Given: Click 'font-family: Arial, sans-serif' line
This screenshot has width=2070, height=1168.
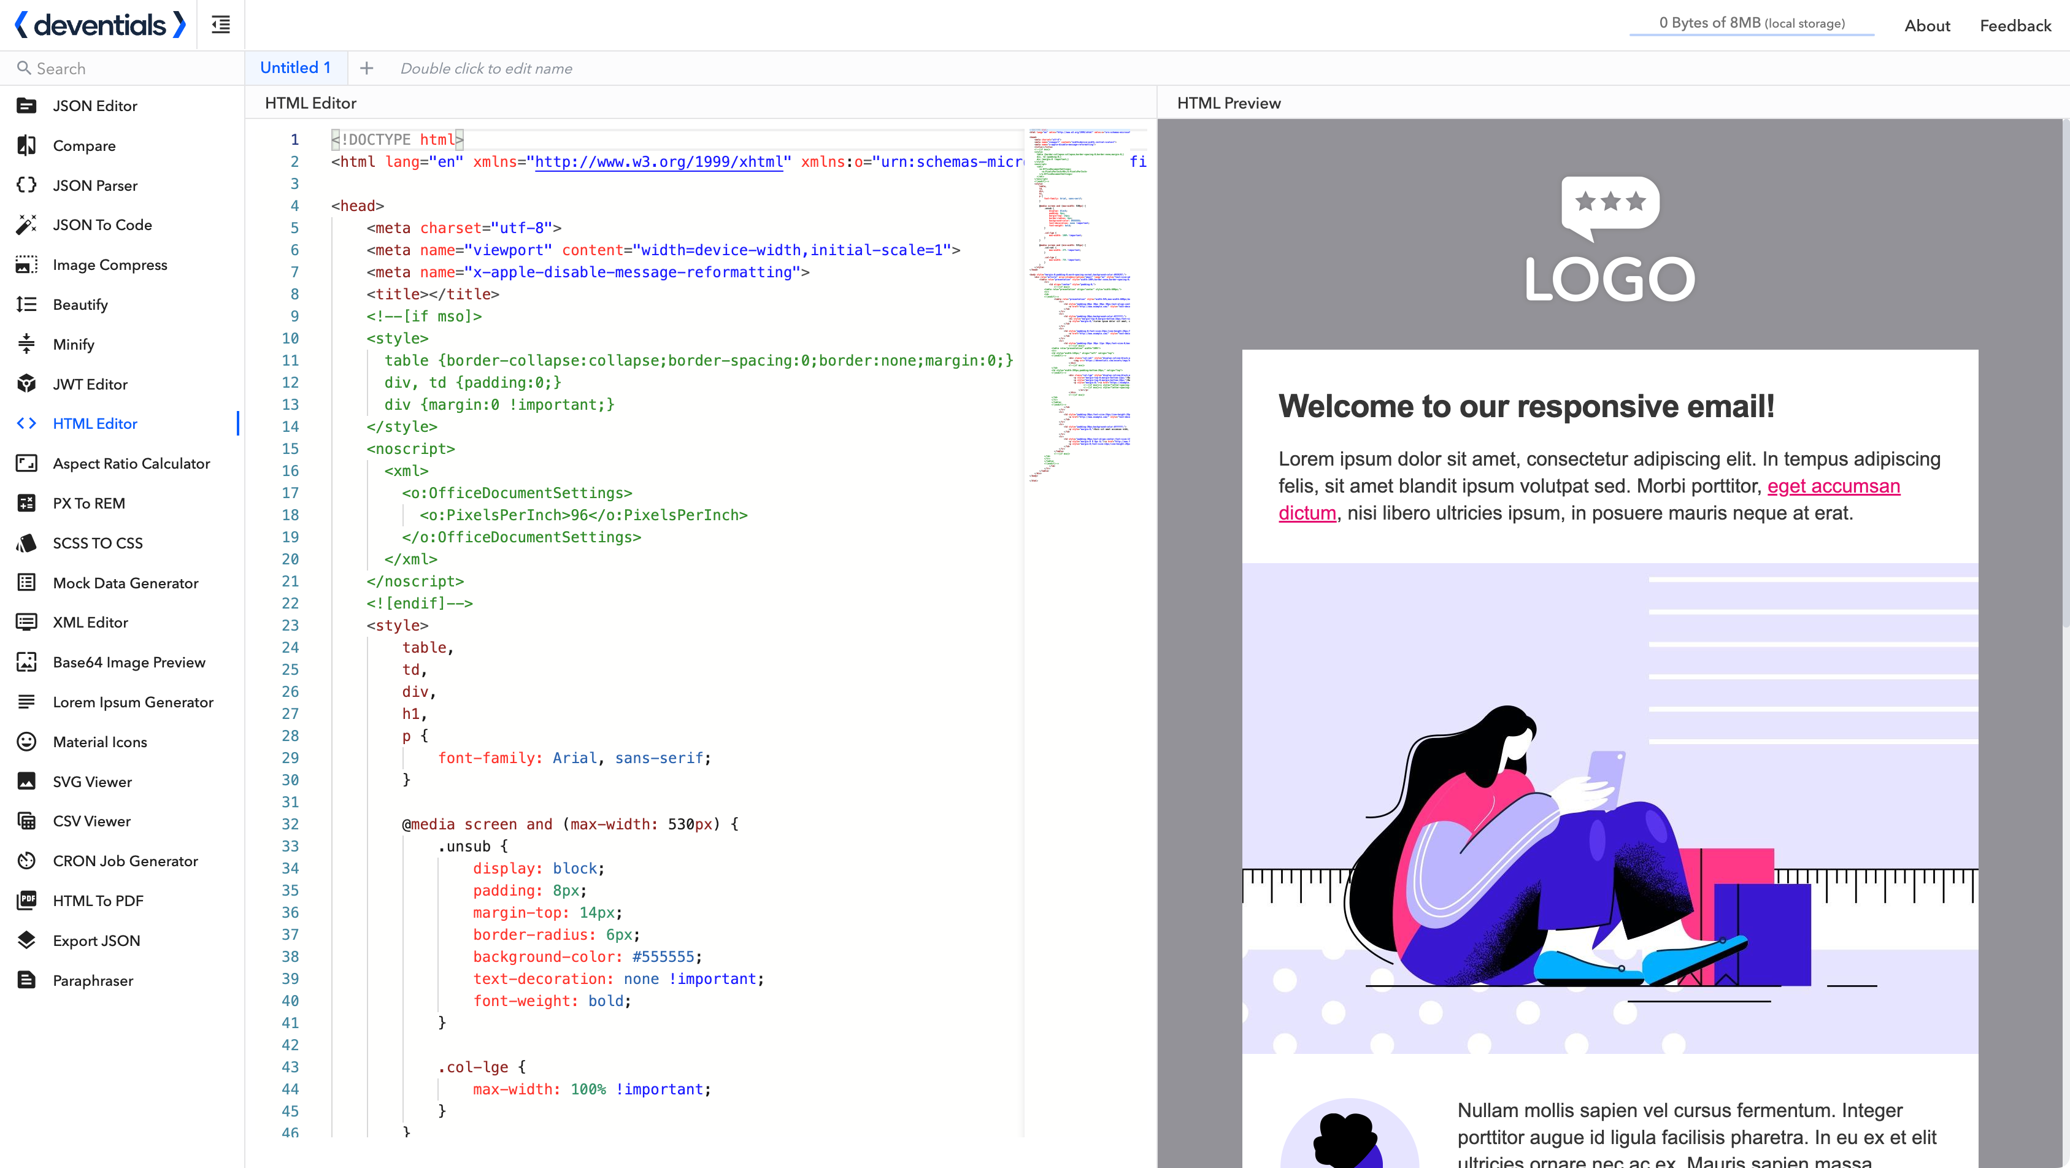Looking at the screenshot, I should [574, 758].
